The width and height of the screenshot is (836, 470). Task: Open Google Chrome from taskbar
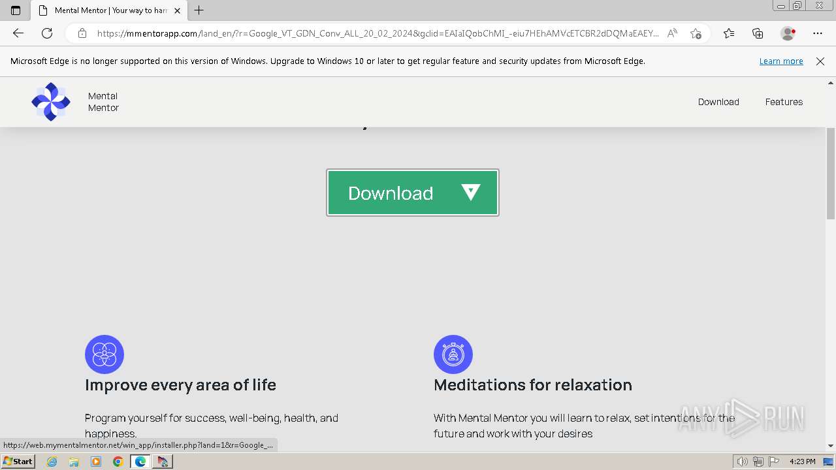click(118, 462)
